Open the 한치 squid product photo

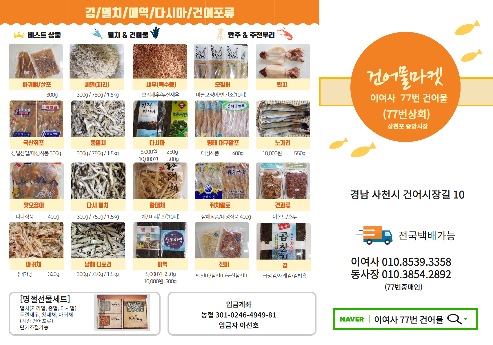pyautogui.click(x=283, y=61)
